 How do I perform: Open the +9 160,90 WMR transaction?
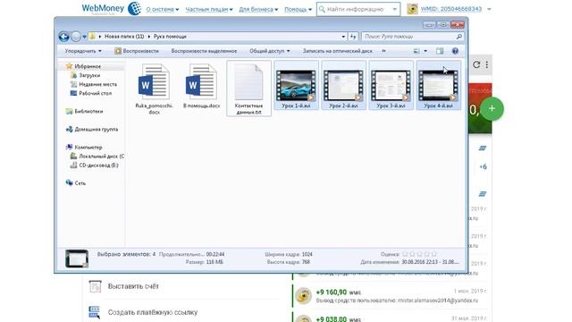click(x=391, y=296)
